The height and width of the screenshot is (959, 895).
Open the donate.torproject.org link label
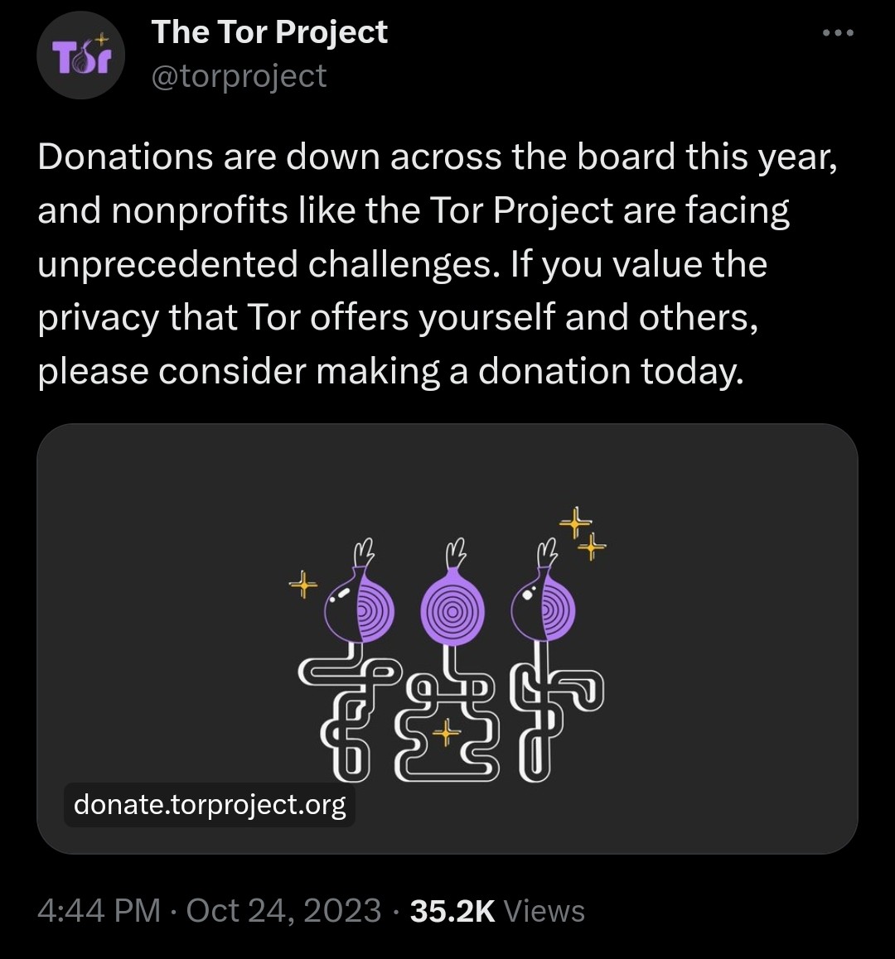(x=210, y=804)
